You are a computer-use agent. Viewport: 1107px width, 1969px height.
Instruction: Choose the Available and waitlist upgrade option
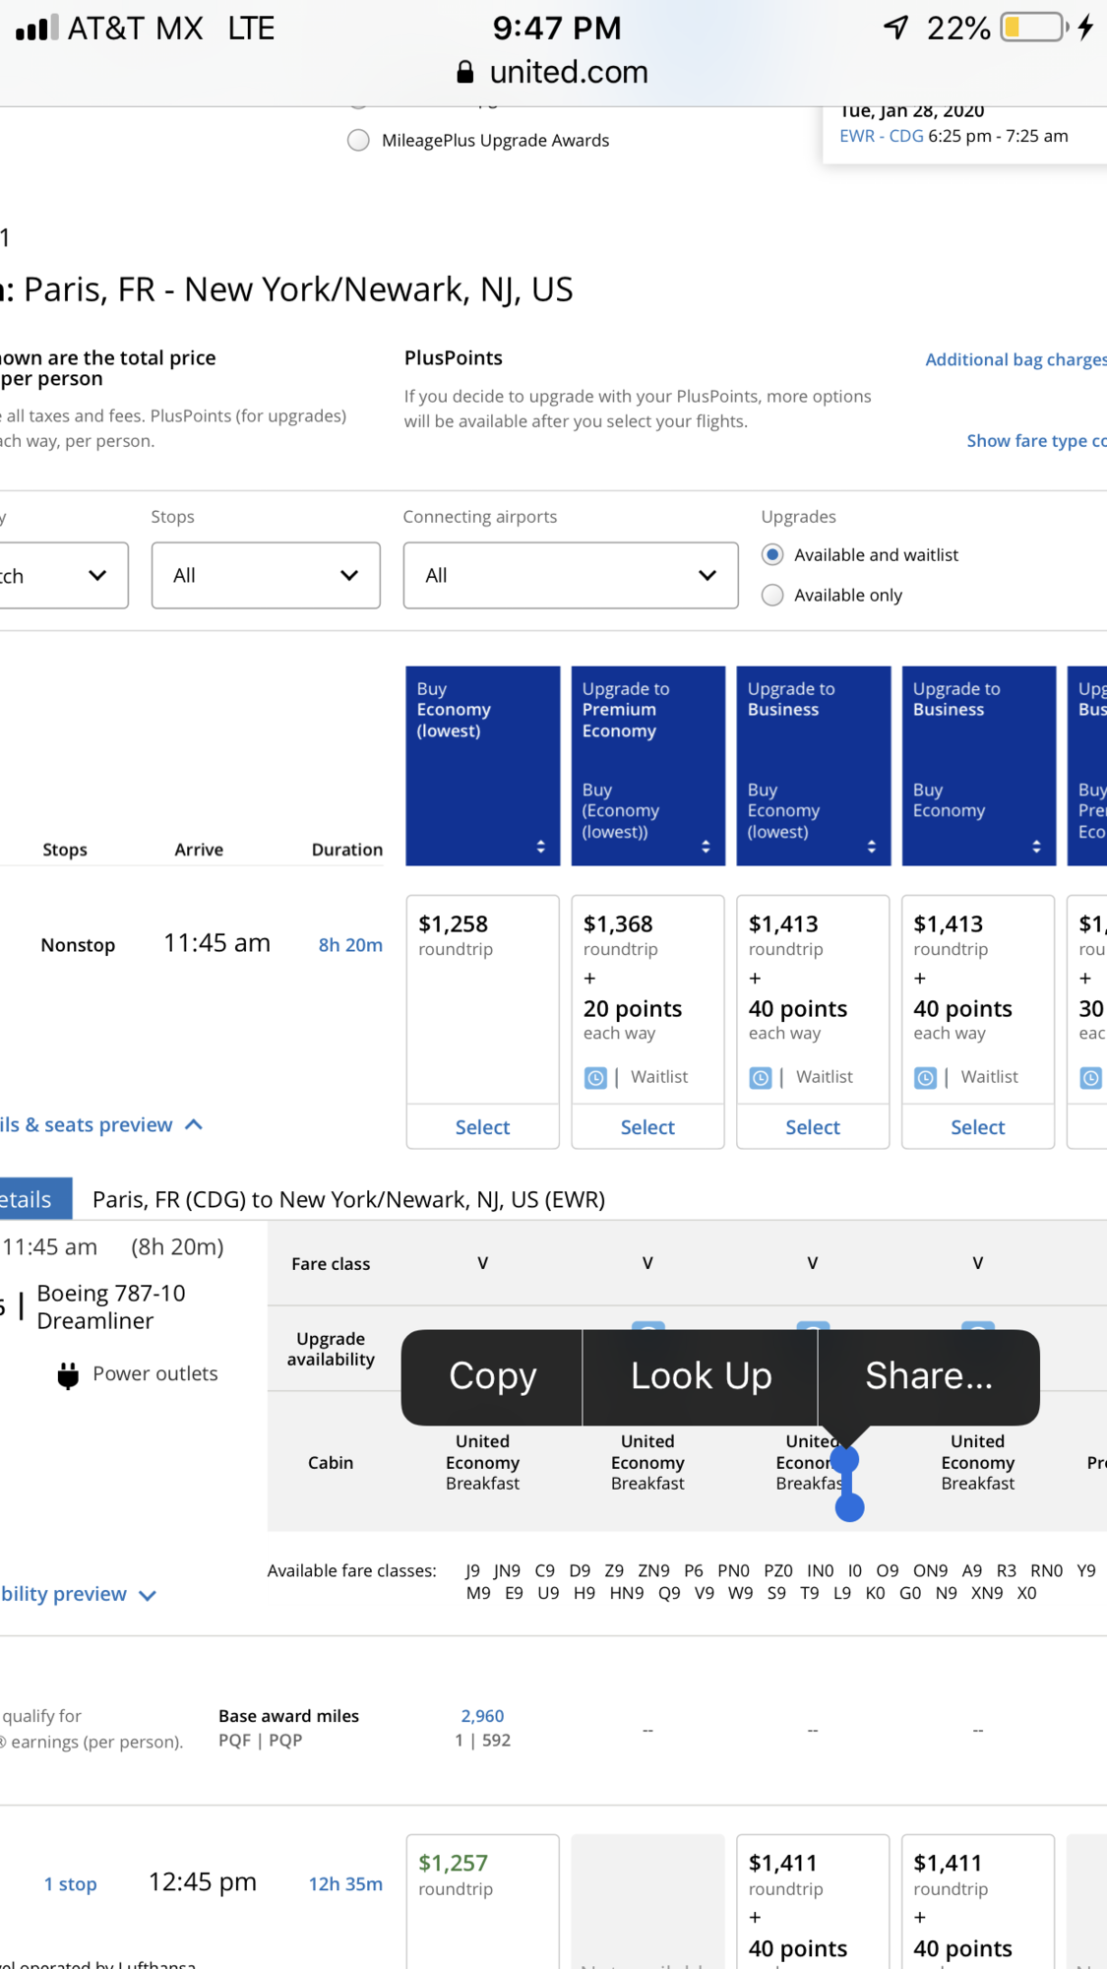tap(773, 555)
